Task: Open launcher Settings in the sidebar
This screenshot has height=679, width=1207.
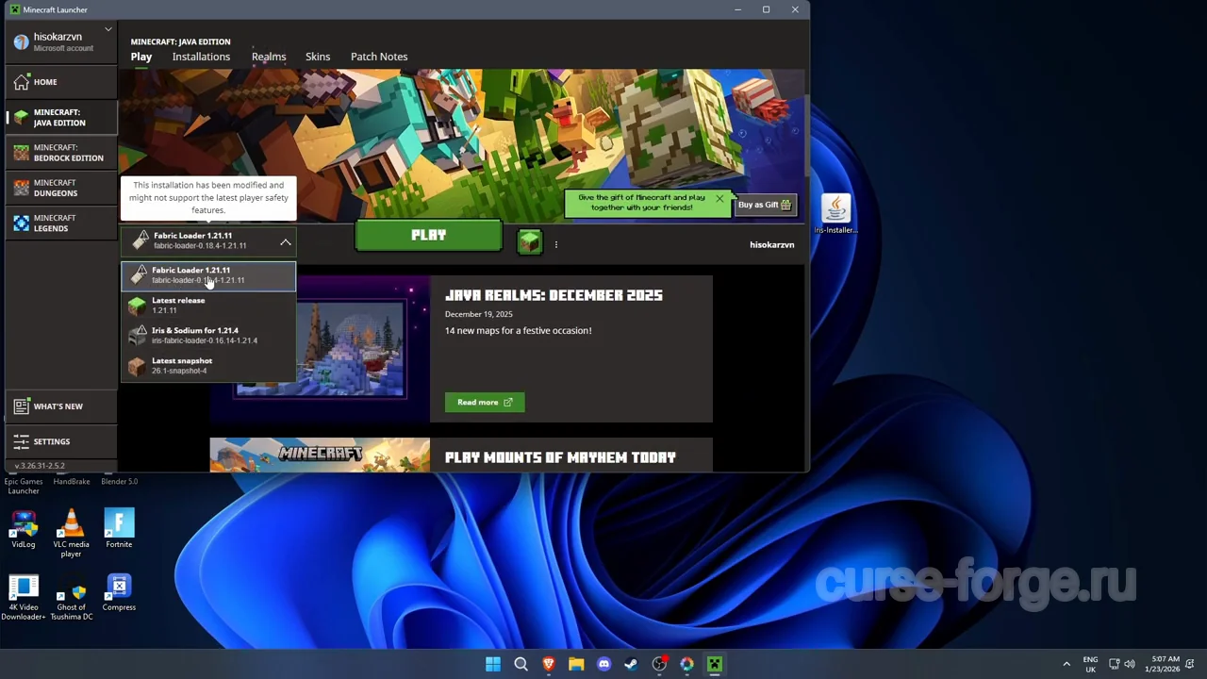Action: (x=61, y=441)
